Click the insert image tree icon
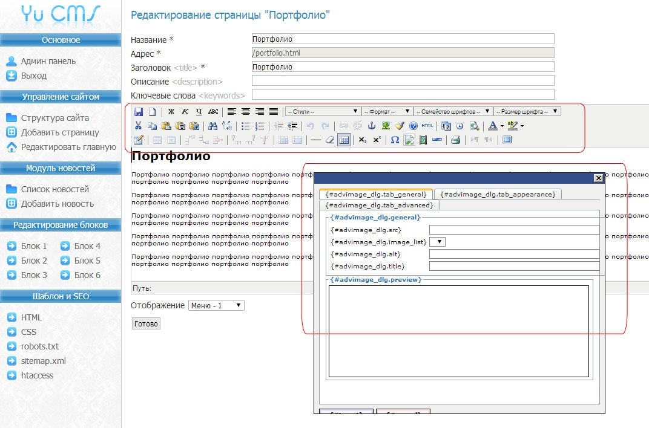This screenshot has width=649, height=428. (x=386, y=126)
